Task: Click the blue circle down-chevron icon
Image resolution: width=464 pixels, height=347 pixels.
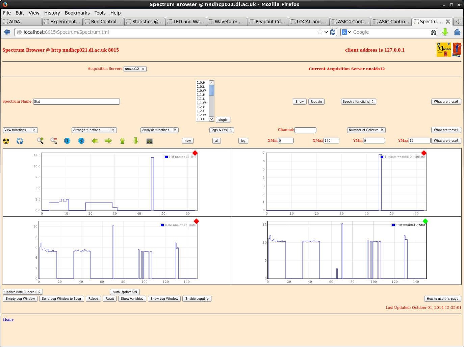Action: point(67,141)
